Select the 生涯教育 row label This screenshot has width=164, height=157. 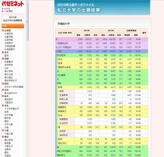(x=64, y=95)
